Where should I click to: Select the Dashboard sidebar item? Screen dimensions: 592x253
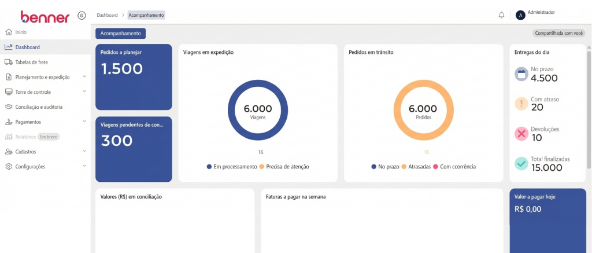point(45,47)
